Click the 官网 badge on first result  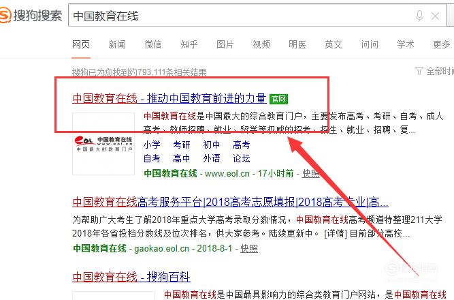(278, 99)
